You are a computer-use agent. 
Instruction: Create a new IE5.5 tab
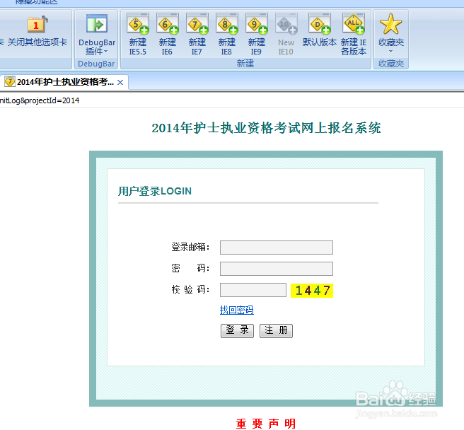pyautogui.click(x=138, y=35)
